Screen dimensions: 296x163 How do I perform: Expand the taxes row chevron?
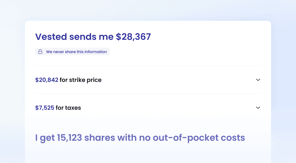pos(258,108)
